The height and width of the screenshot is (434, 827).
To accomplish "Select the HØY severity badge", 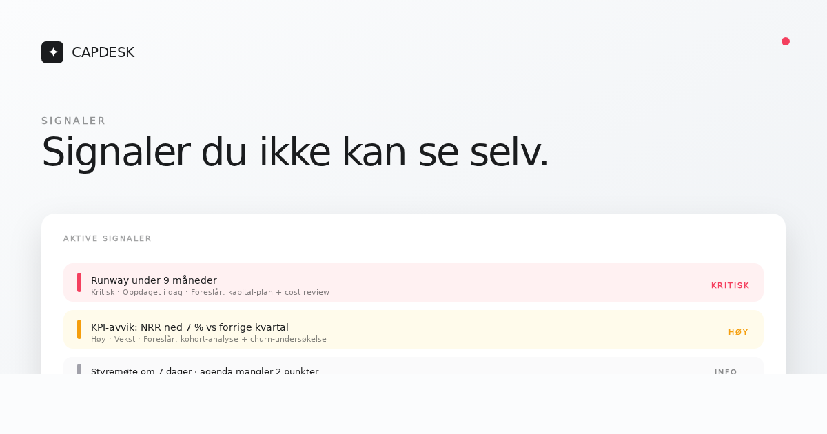I will pos(738,332).
